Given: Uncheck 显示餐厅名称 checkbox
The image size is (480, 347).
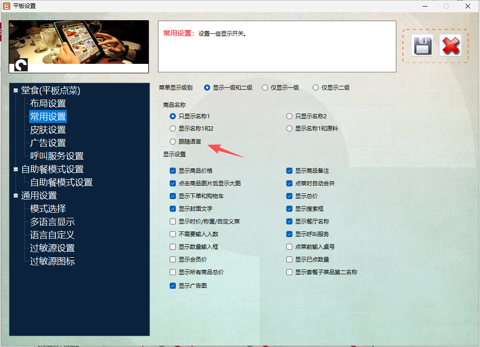Looking at the screenshot, I should pyautogui.click(x=289, y=221).
